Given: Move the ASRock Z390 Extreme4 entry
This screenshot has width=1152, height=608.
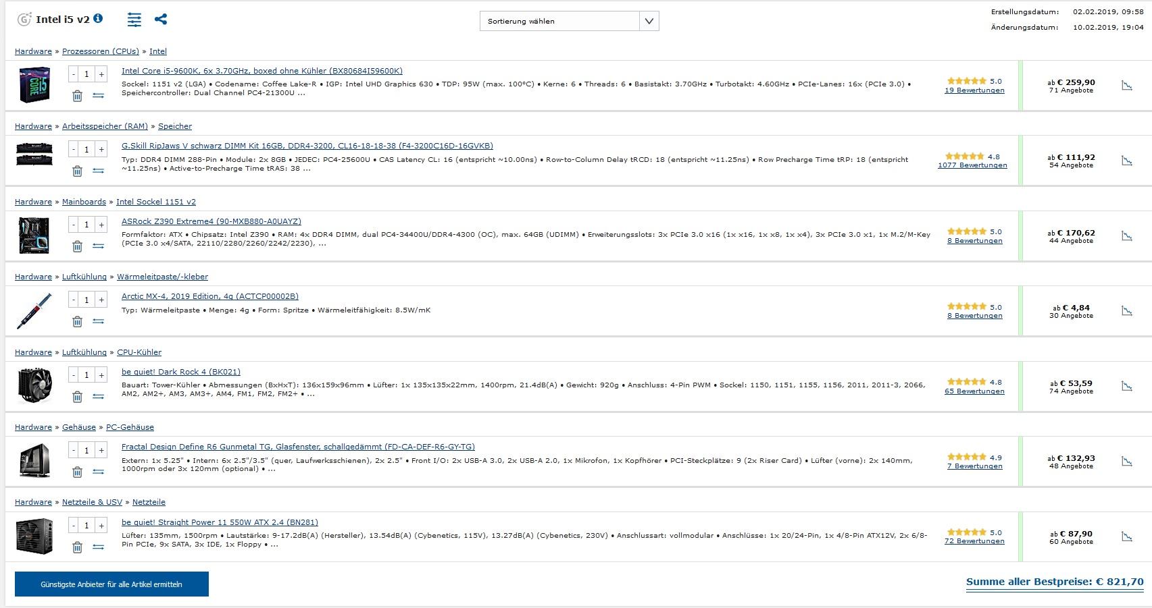Looking at the screenshot, I should (99, 246).
